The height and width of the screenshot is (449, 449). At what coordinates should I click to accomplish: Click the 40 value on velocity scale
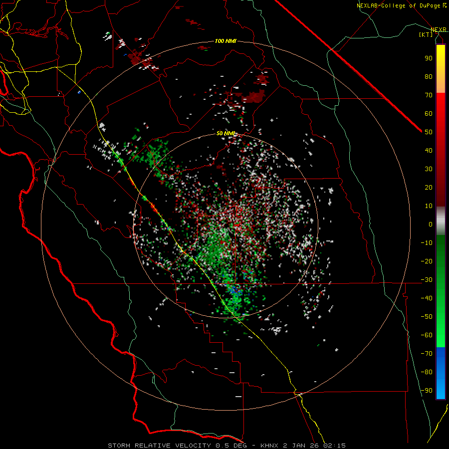pos(429,150)
